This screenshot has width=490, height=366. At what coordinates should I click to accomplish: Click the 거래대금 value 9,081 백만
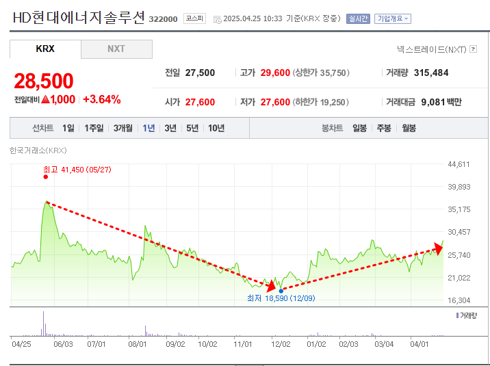(441, 102)
